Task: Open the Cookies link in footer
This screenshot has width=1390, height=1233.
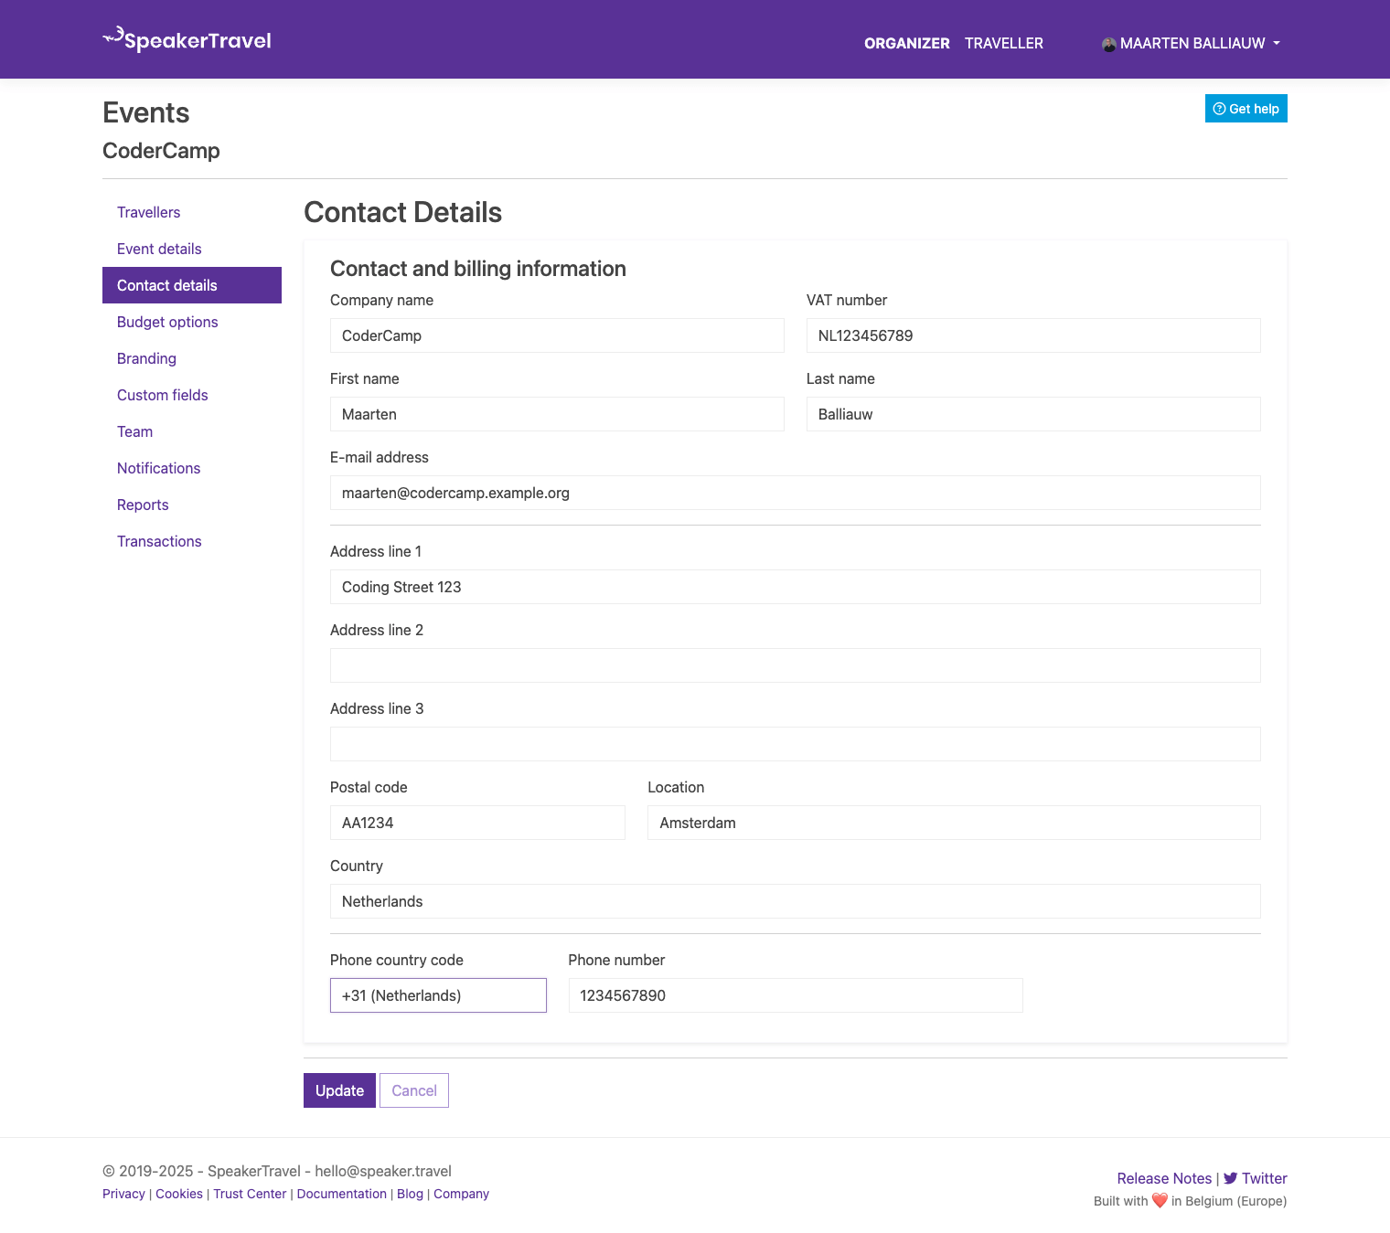Action: [179, 1194]
